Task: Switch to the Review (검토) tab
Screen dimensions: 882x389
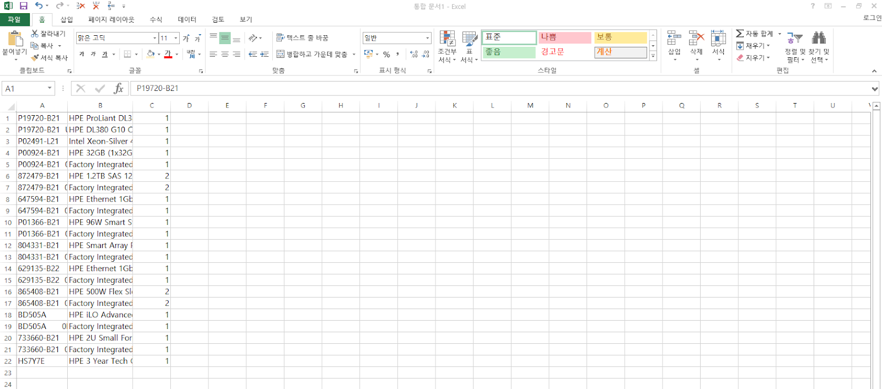Action: tap(218, 19)
